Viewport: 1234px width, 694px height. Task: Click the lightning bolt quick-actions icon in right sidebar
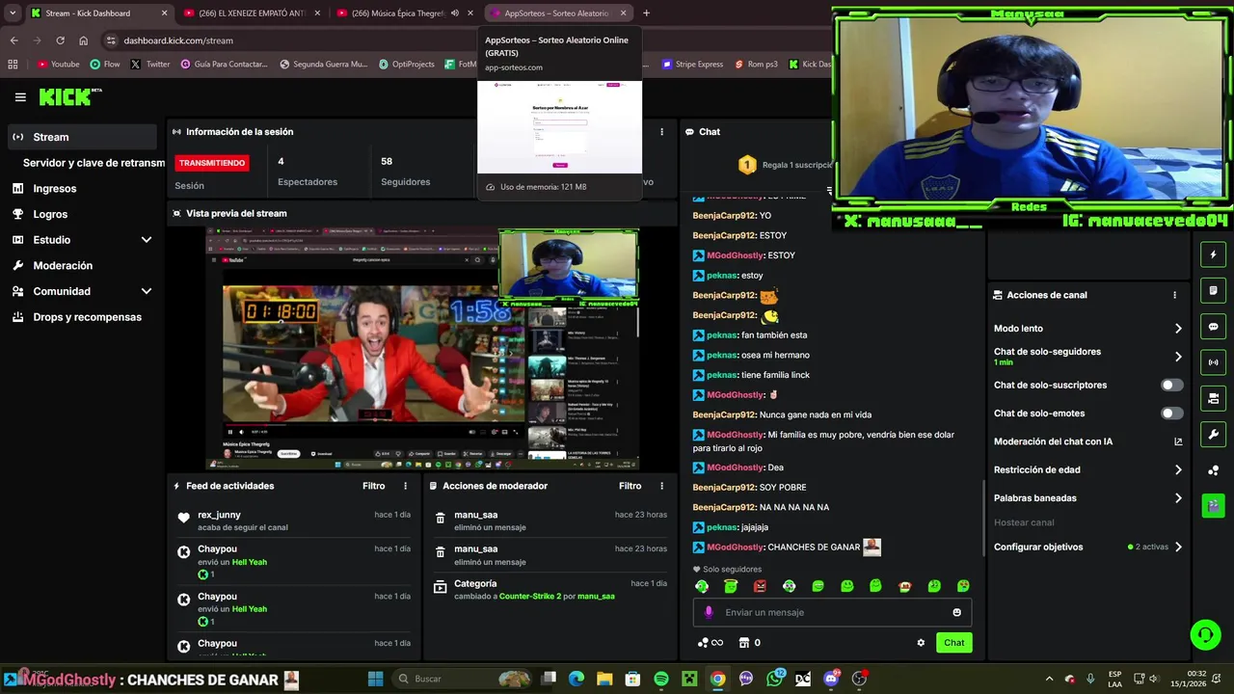[x=1213, y=254]
